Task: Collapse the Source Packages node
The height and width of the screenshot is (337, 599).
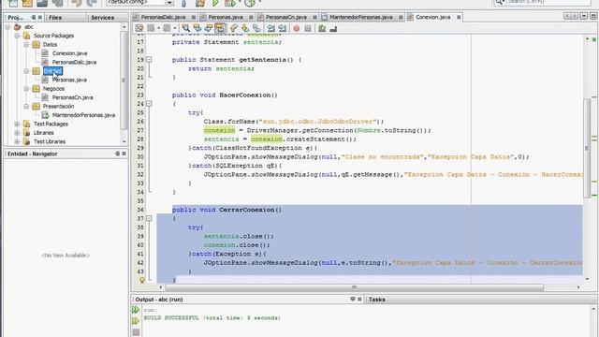Action: (17, 36)
